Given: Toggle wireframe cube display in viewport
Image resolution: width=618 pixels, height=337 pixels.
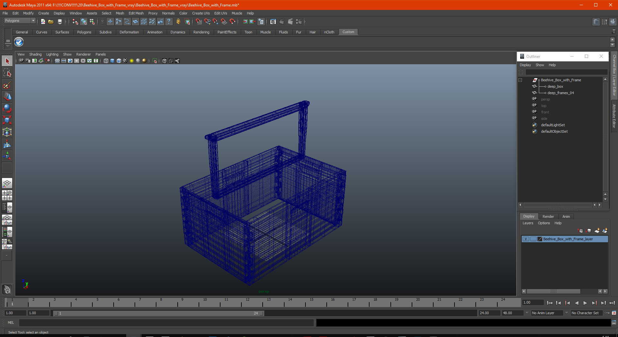Looking at the screenshot, I should pyautogui.click(x=106, y=61).
